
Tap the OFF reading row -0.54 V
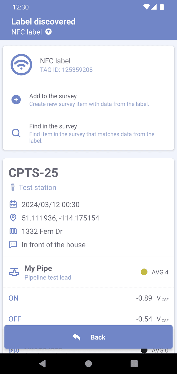pos(88,319)
